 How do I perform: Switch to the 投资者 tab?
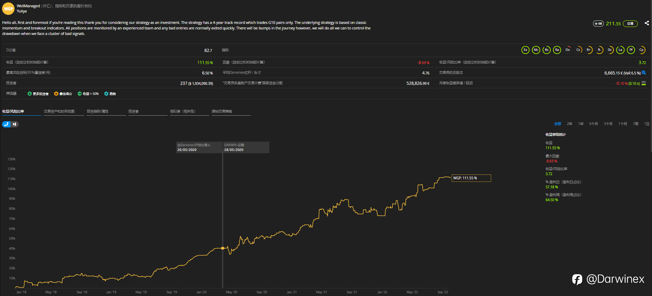pos(134,111)
